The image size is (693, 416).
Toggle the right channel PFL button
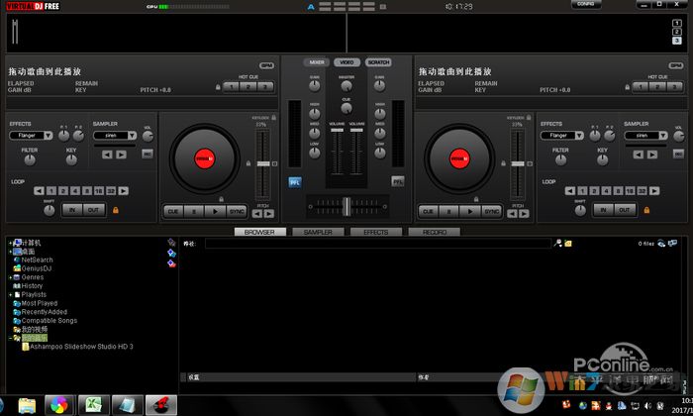point(397,182)
